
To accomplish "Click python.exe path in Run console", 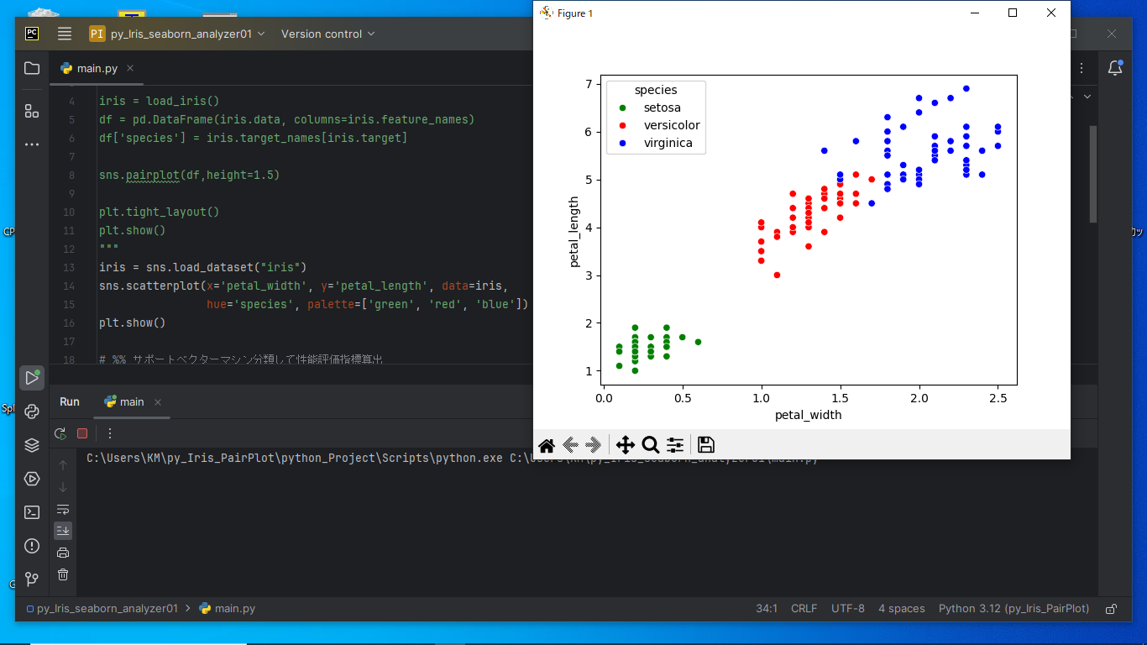I will coord(295,459).
